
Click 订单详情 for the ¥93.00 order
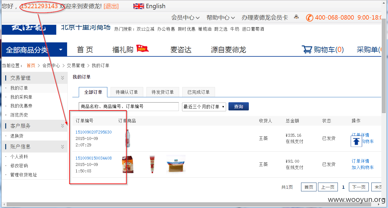(361, 161)
